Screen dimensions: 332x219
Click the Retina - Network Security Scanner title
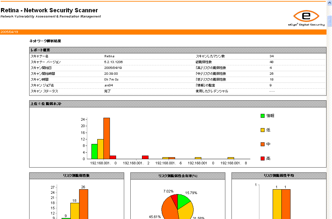(49, 10)
